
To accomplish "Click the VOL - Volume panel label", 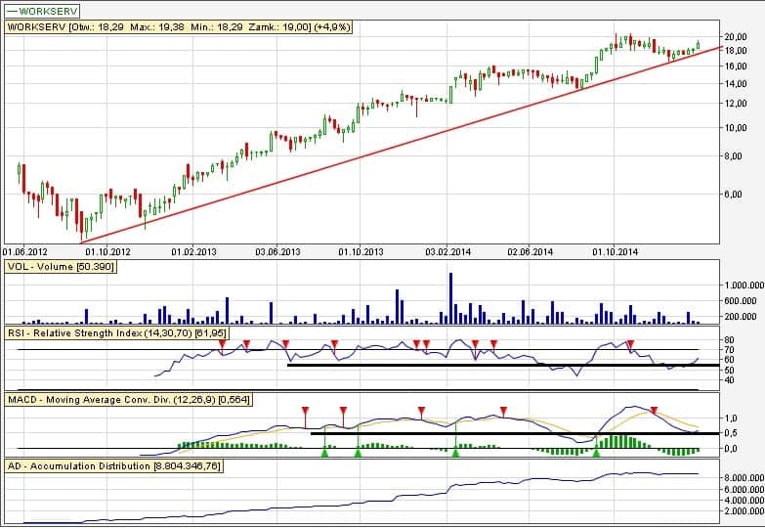I will click(x=61, y=266).
